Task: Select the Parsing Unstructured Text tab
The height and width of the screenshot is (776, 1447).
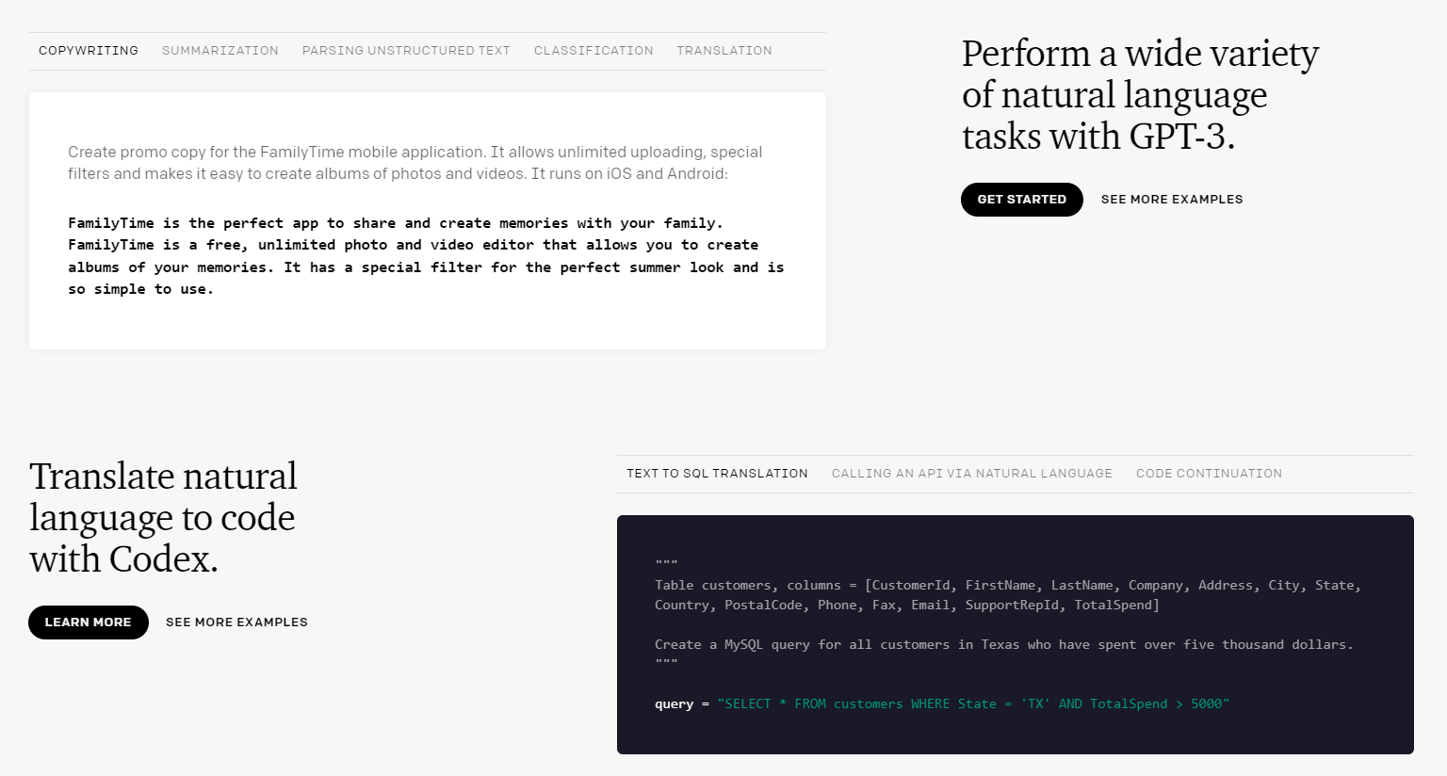Action: coord(406,51)
